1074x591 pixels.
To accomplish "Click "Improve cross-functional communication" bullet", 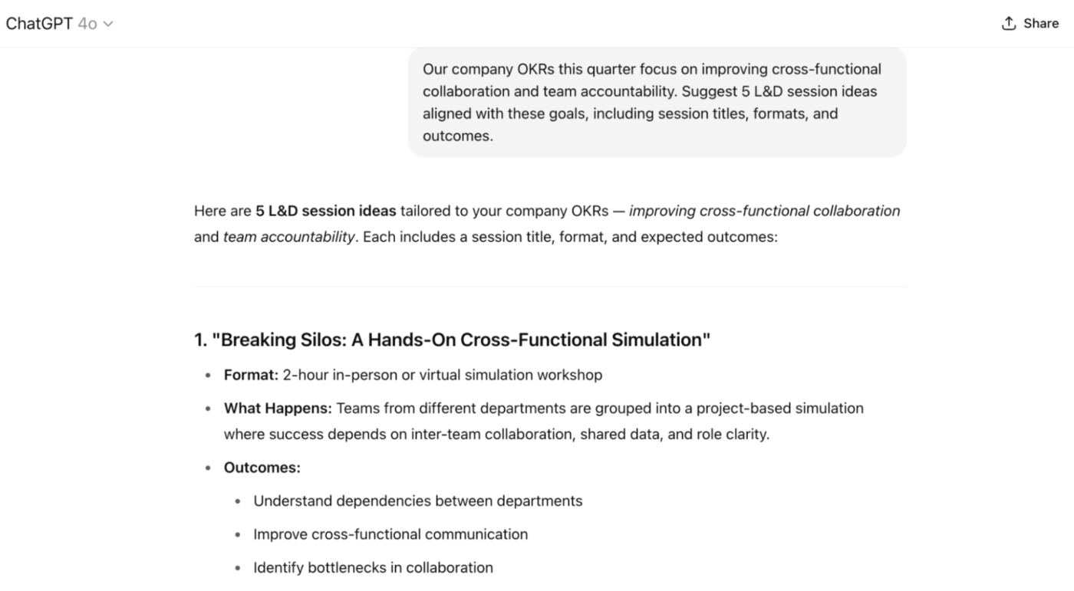I will tap(390, 534).
